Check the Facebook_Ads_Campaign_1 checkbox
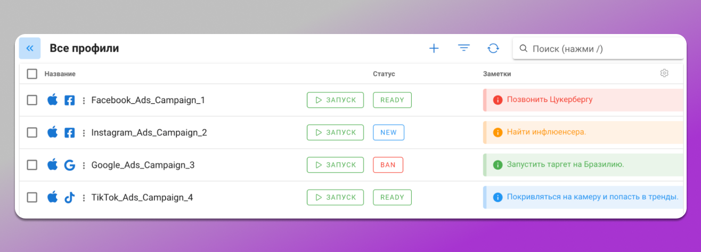Screen dimensions: 701x252 click(32, 100)
